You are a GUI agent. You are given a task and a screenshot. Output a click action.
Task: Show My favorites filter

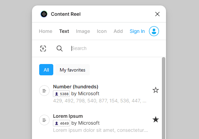tap(73, 70)
